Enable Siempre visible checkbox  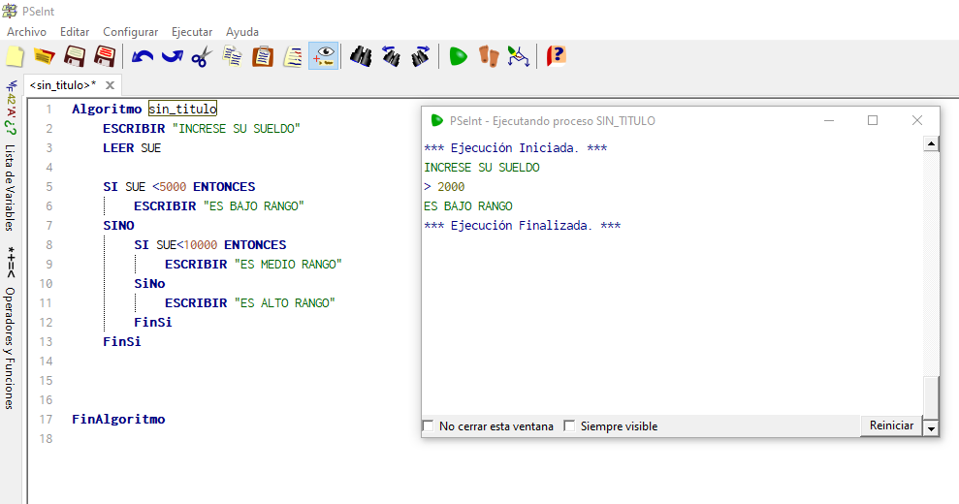pos(569,425)
